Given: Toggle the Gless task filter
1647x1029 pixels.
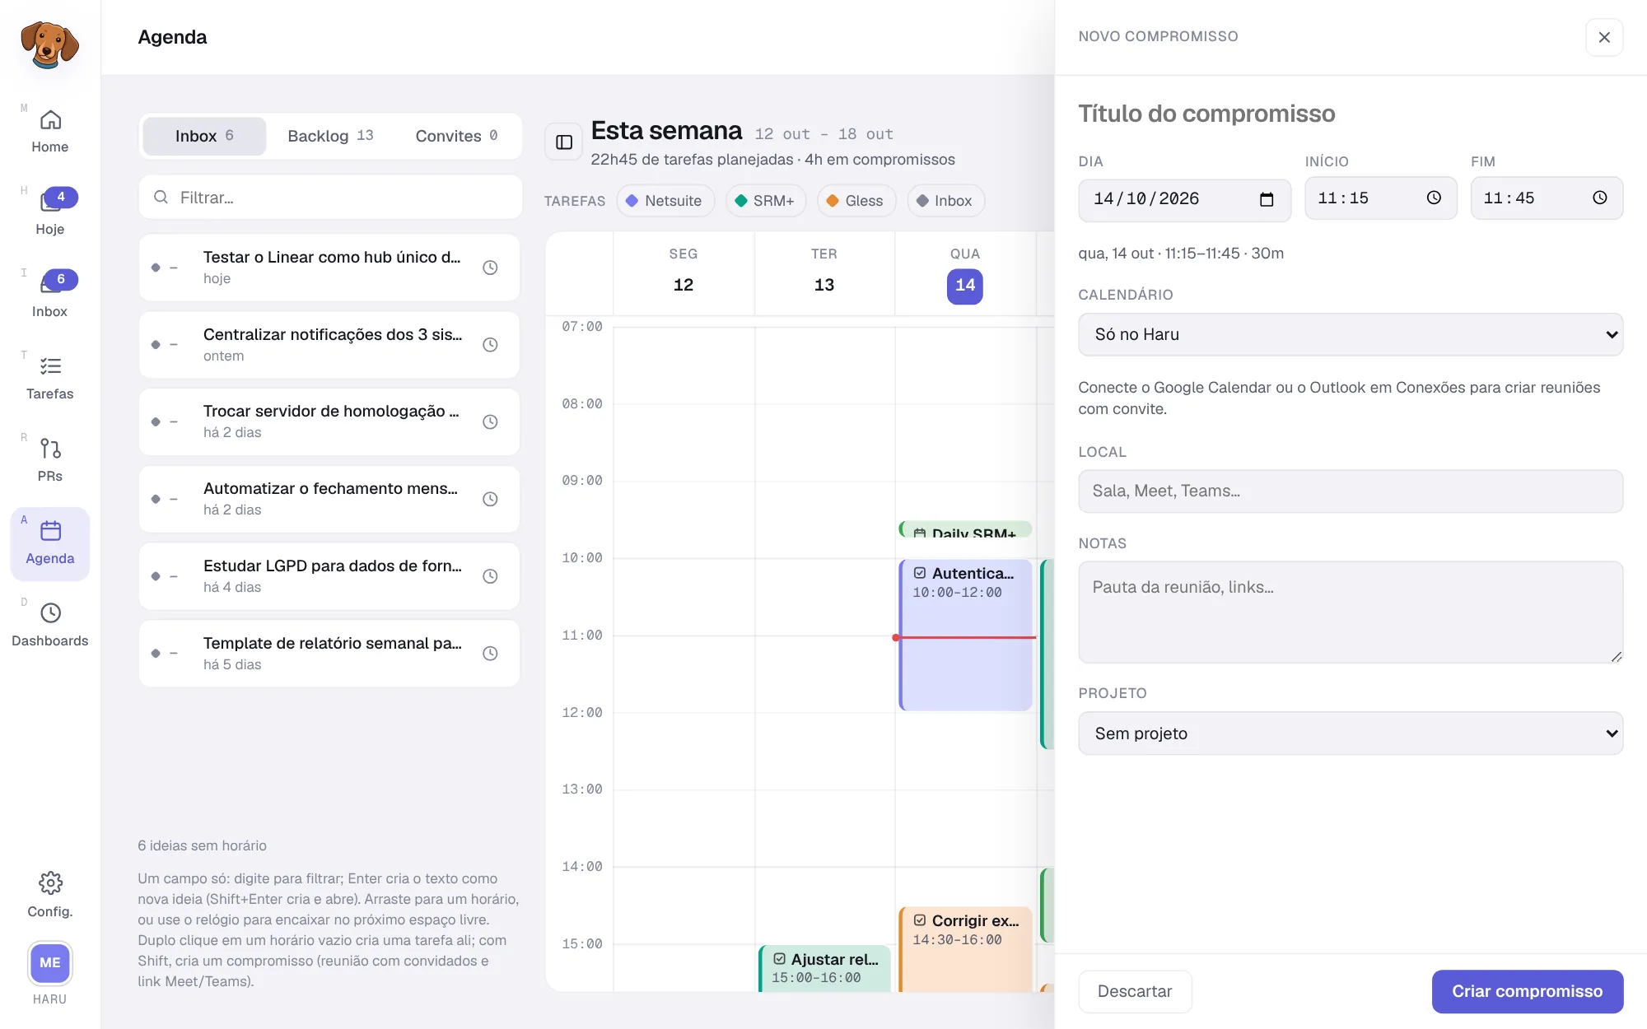Looking at the screenshot, I should point(856,201).
